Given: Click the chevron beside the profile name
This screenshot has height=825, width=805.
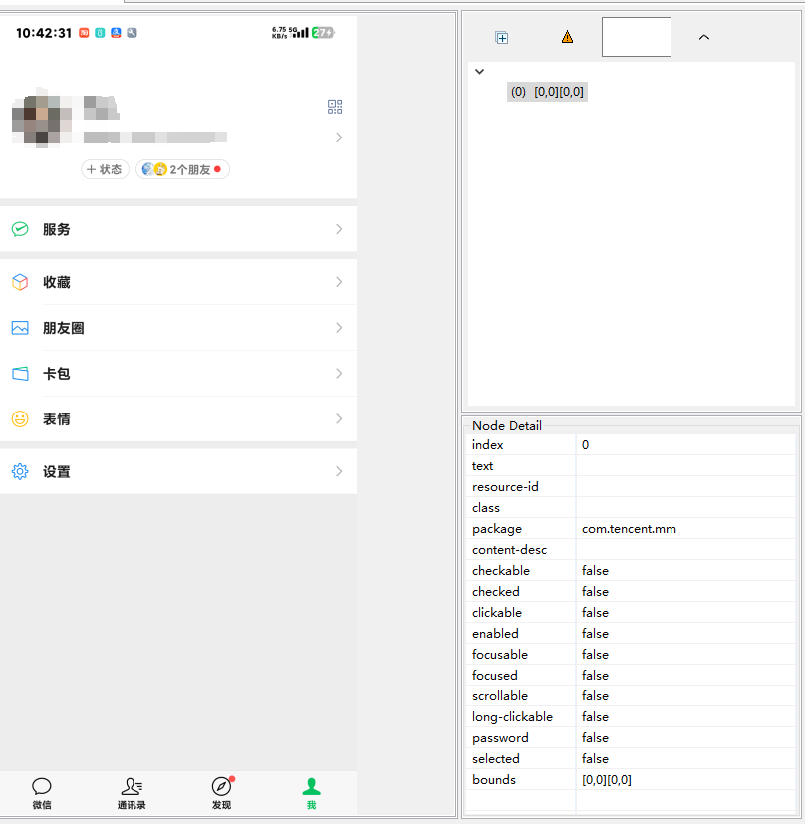Looking at the screenshot, I should point(339,137).
